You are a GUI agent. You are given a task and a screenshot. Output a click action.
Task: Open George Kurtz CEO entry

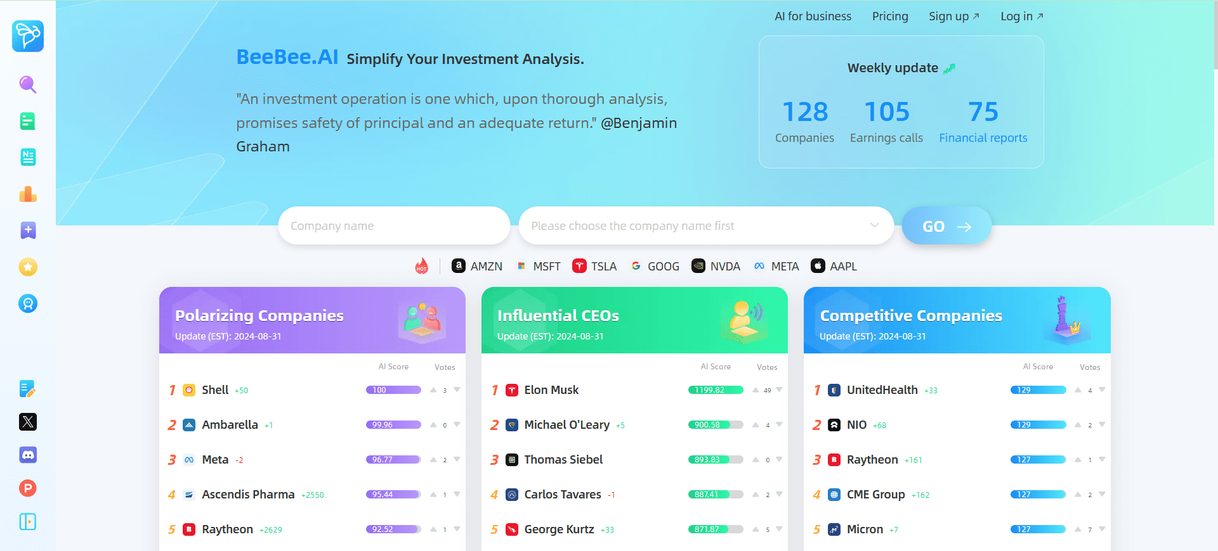(559, 529)
